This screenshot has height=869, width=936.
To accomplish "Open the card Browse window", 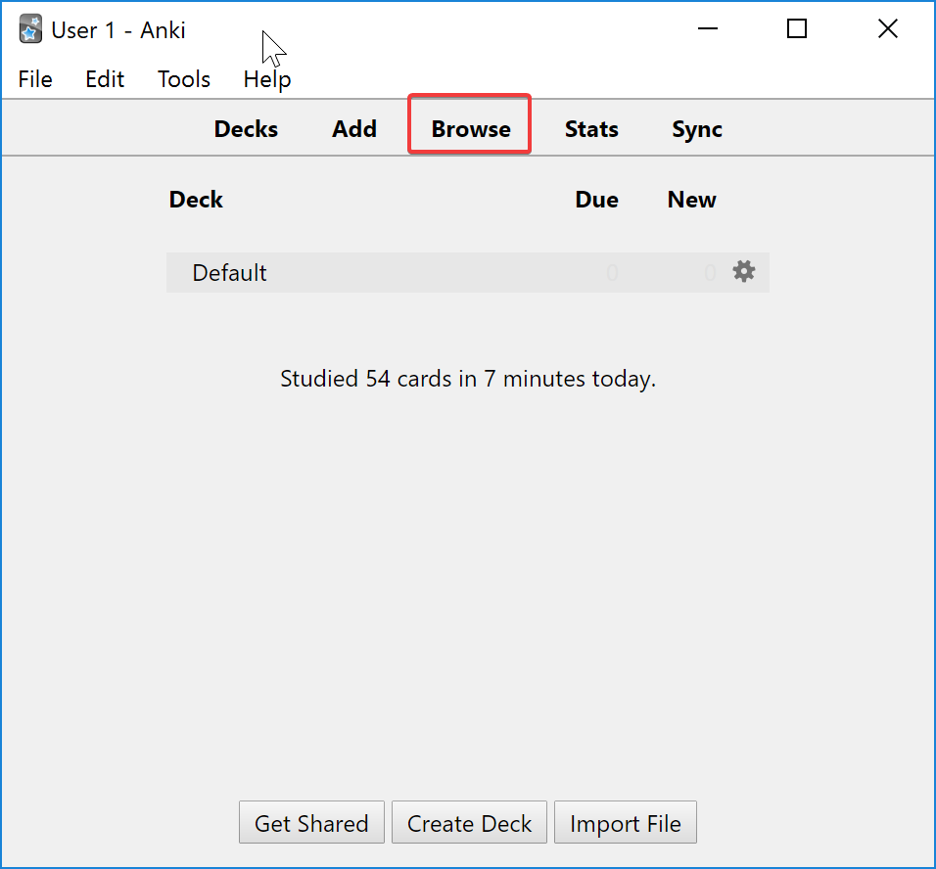I will 471,129.
